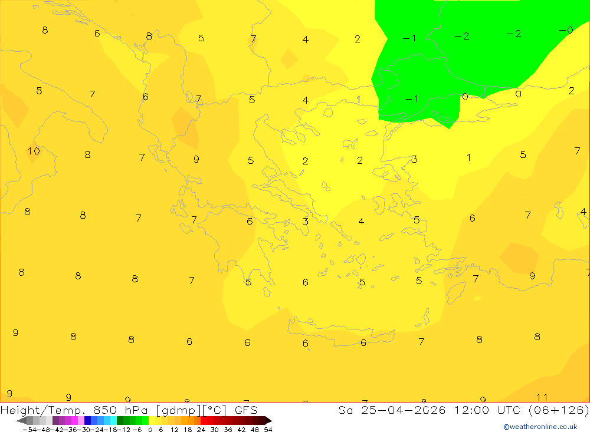
Task: Select the title text Height/Temp.
Action: (x=42, y=410)
